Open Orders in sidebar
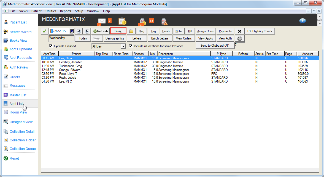 (15, 77)
